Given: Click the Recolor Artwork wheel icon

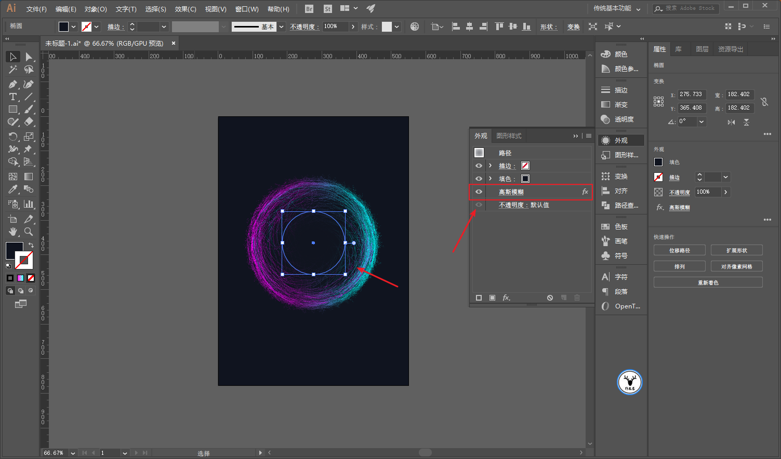Looking at the screenshot, I should pyautogui.click(x=415, y=26).
